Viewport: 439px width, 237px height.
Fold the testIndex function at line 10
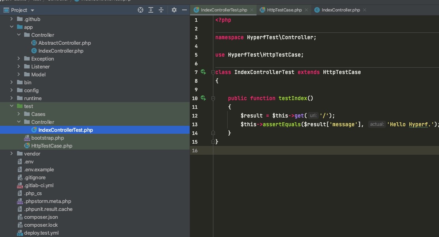[213, 98]
